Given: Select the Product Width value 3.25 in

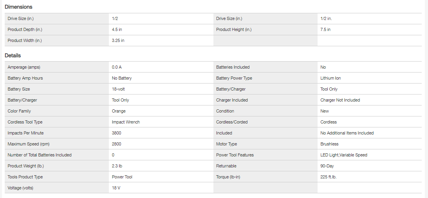Looking at the screenshot, I should 118,40.
